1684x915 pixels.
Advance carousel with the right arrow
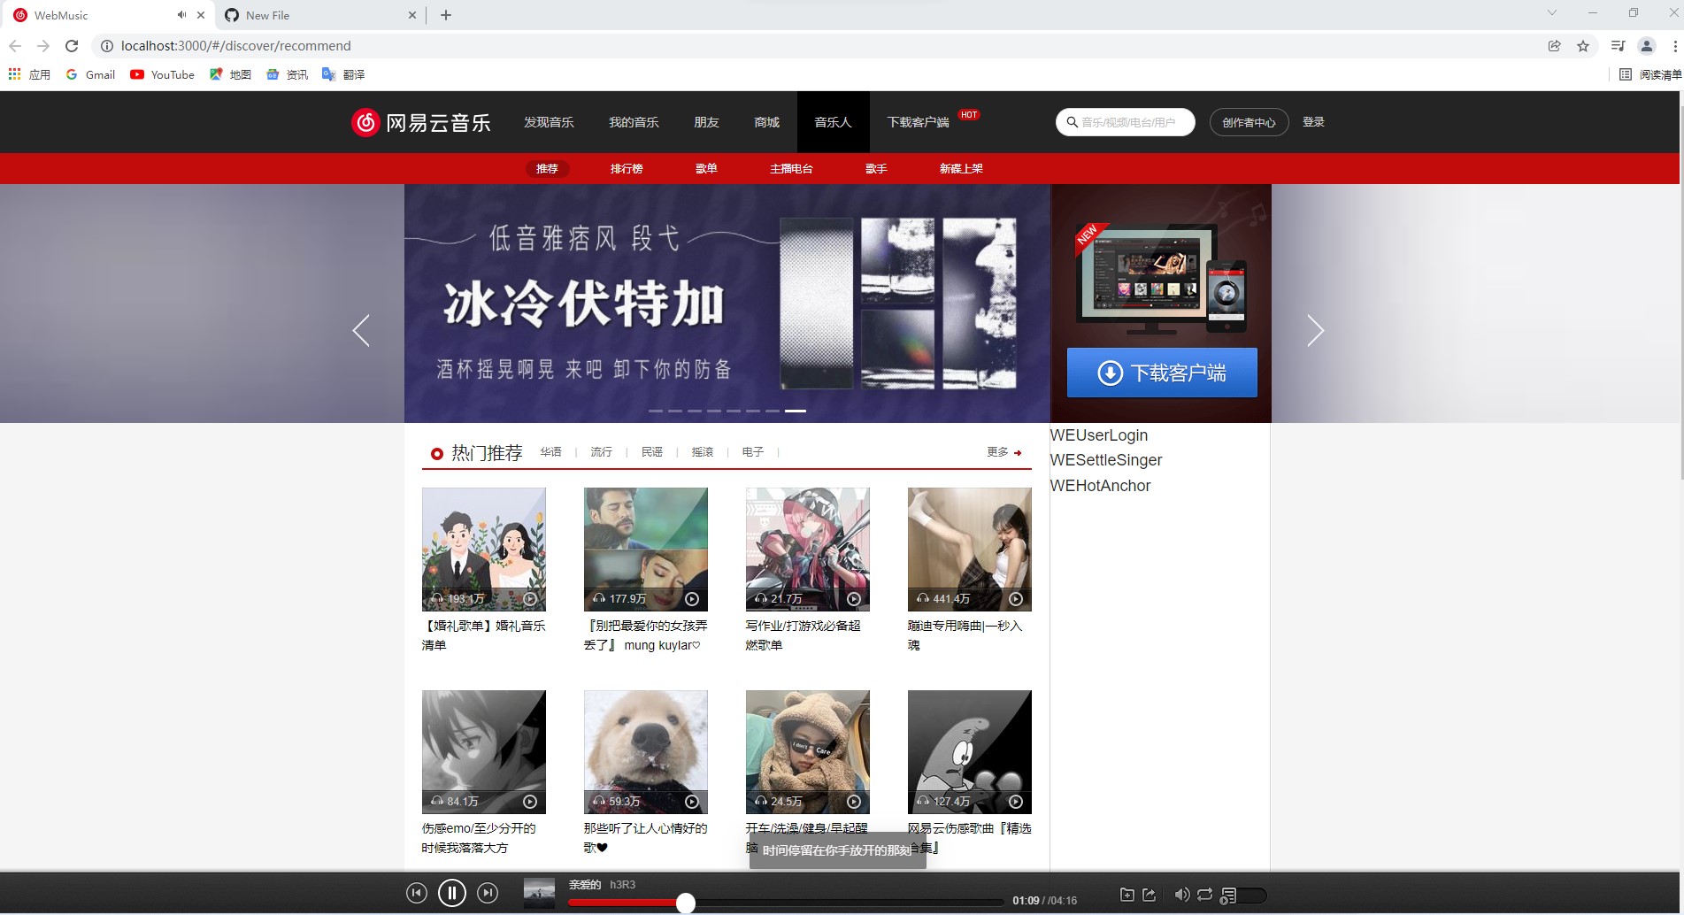tap(1316, 330)
